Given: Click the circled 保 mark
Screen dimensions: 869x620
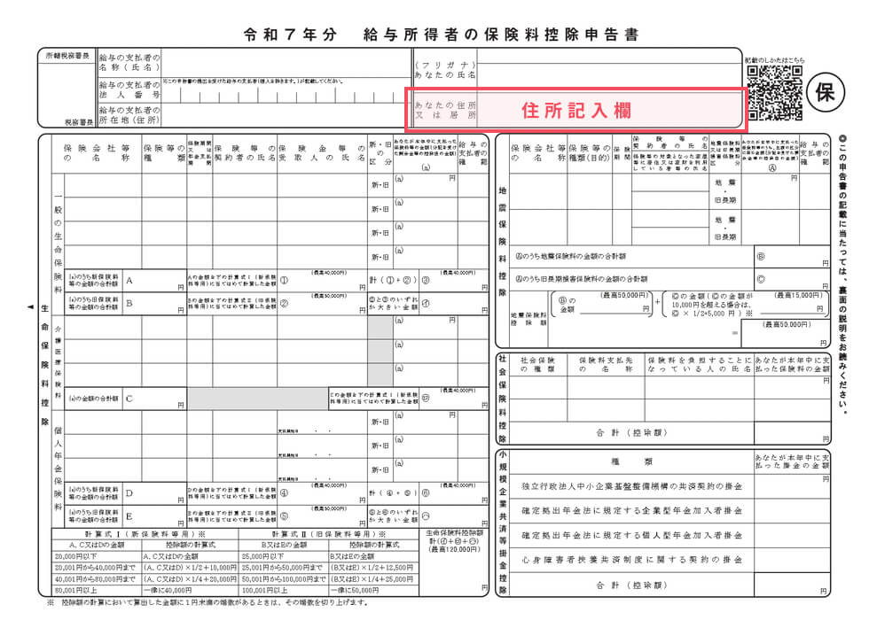Looking at the screenshot, I should (x=823, y=92).
